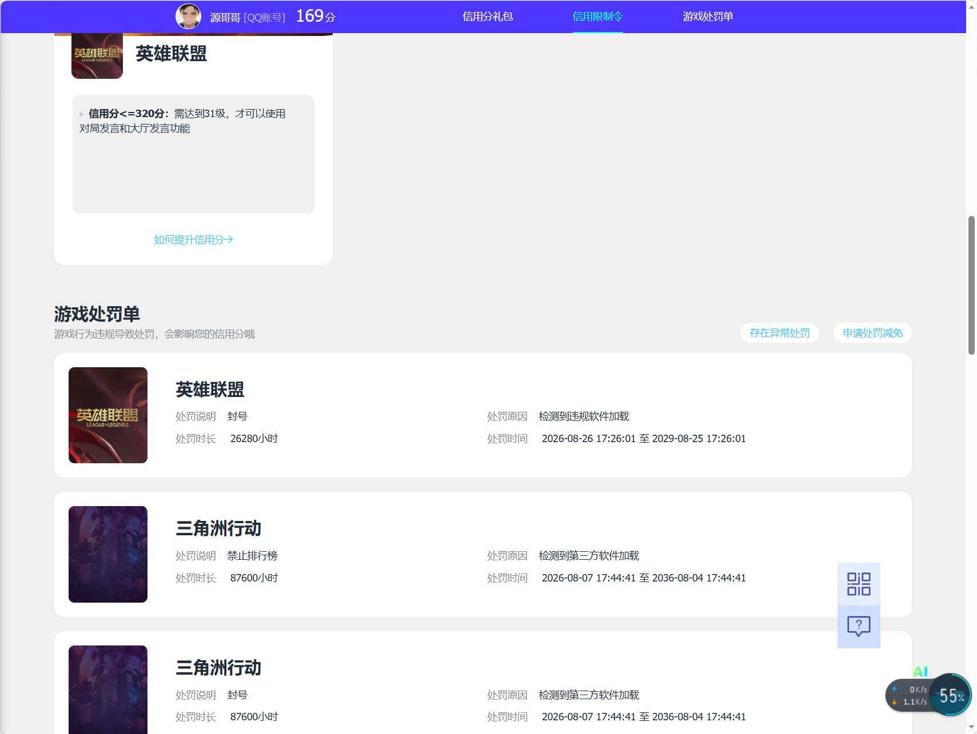Click the 英雄联盟 heading in restriction card
The height and width of the screenshot is (734, 977).
click(171, 54)
